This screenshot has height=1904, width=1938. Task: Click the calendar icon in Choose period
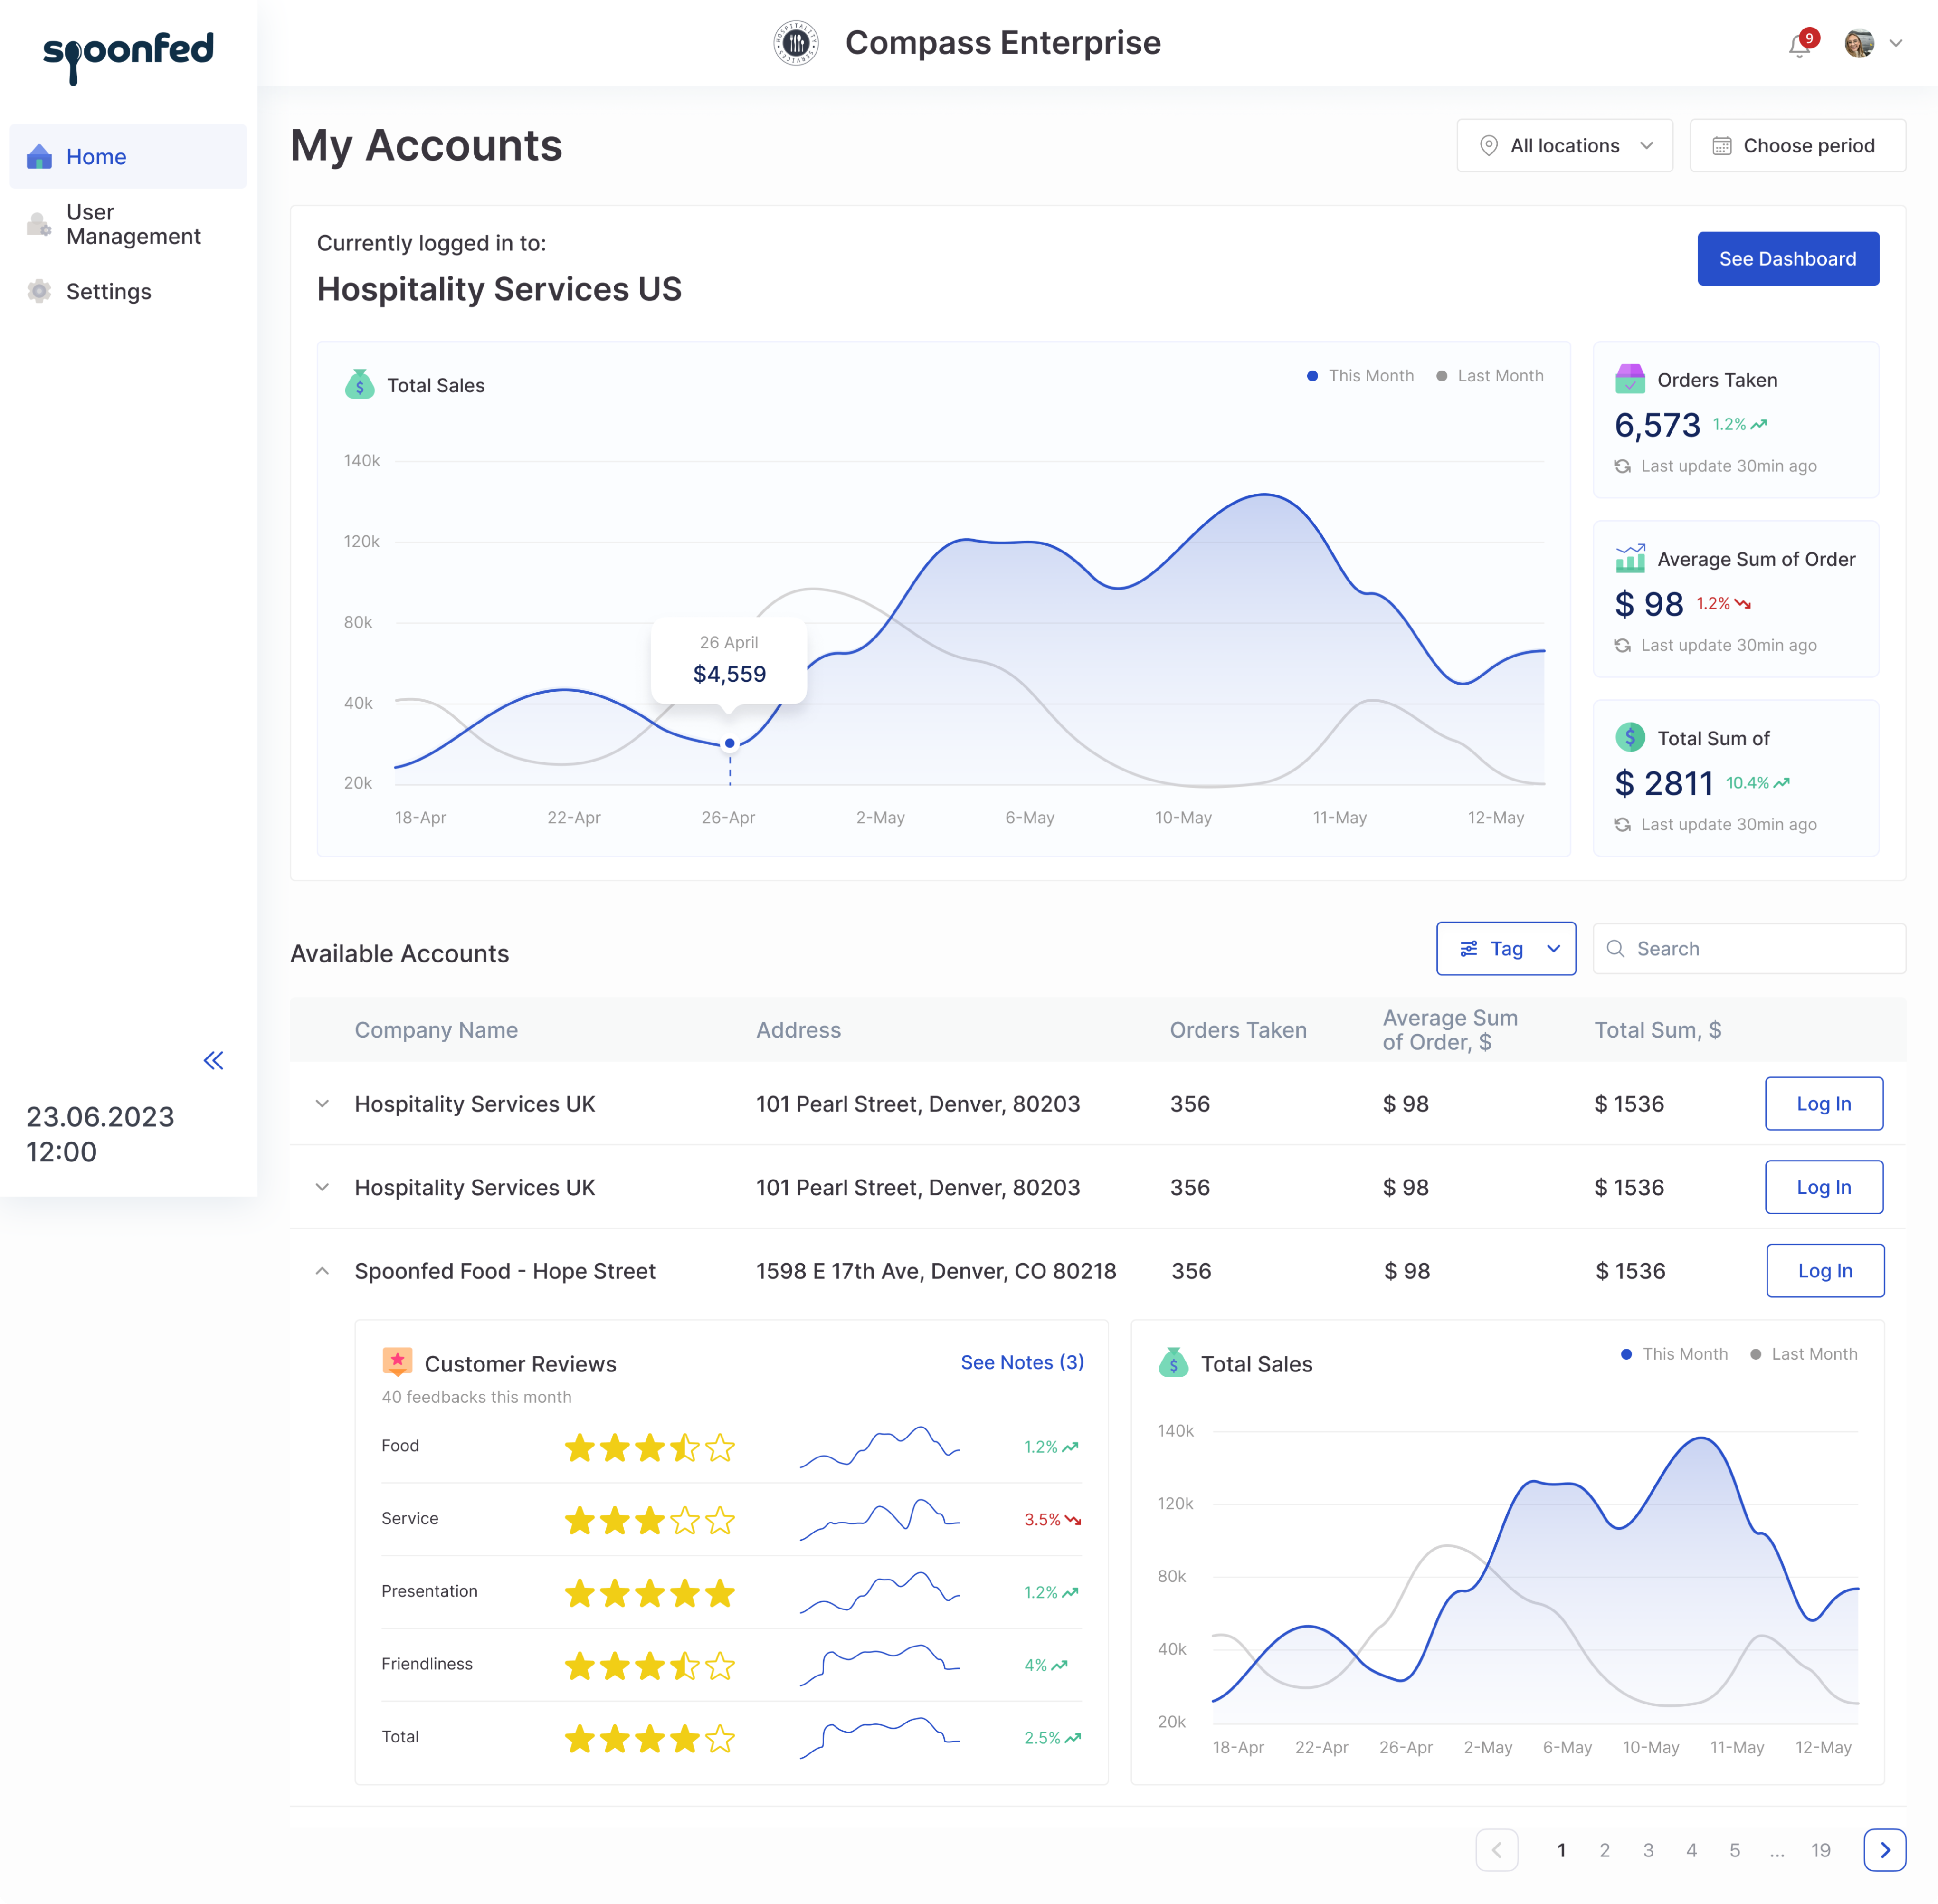tap(1722, 145)
